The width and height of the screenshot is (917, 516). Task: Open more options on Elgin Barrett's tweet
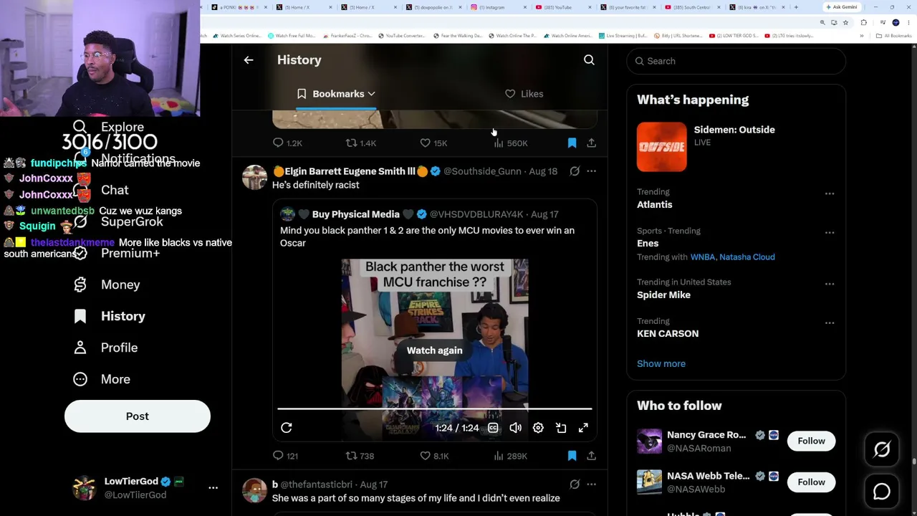coord(591,171)
